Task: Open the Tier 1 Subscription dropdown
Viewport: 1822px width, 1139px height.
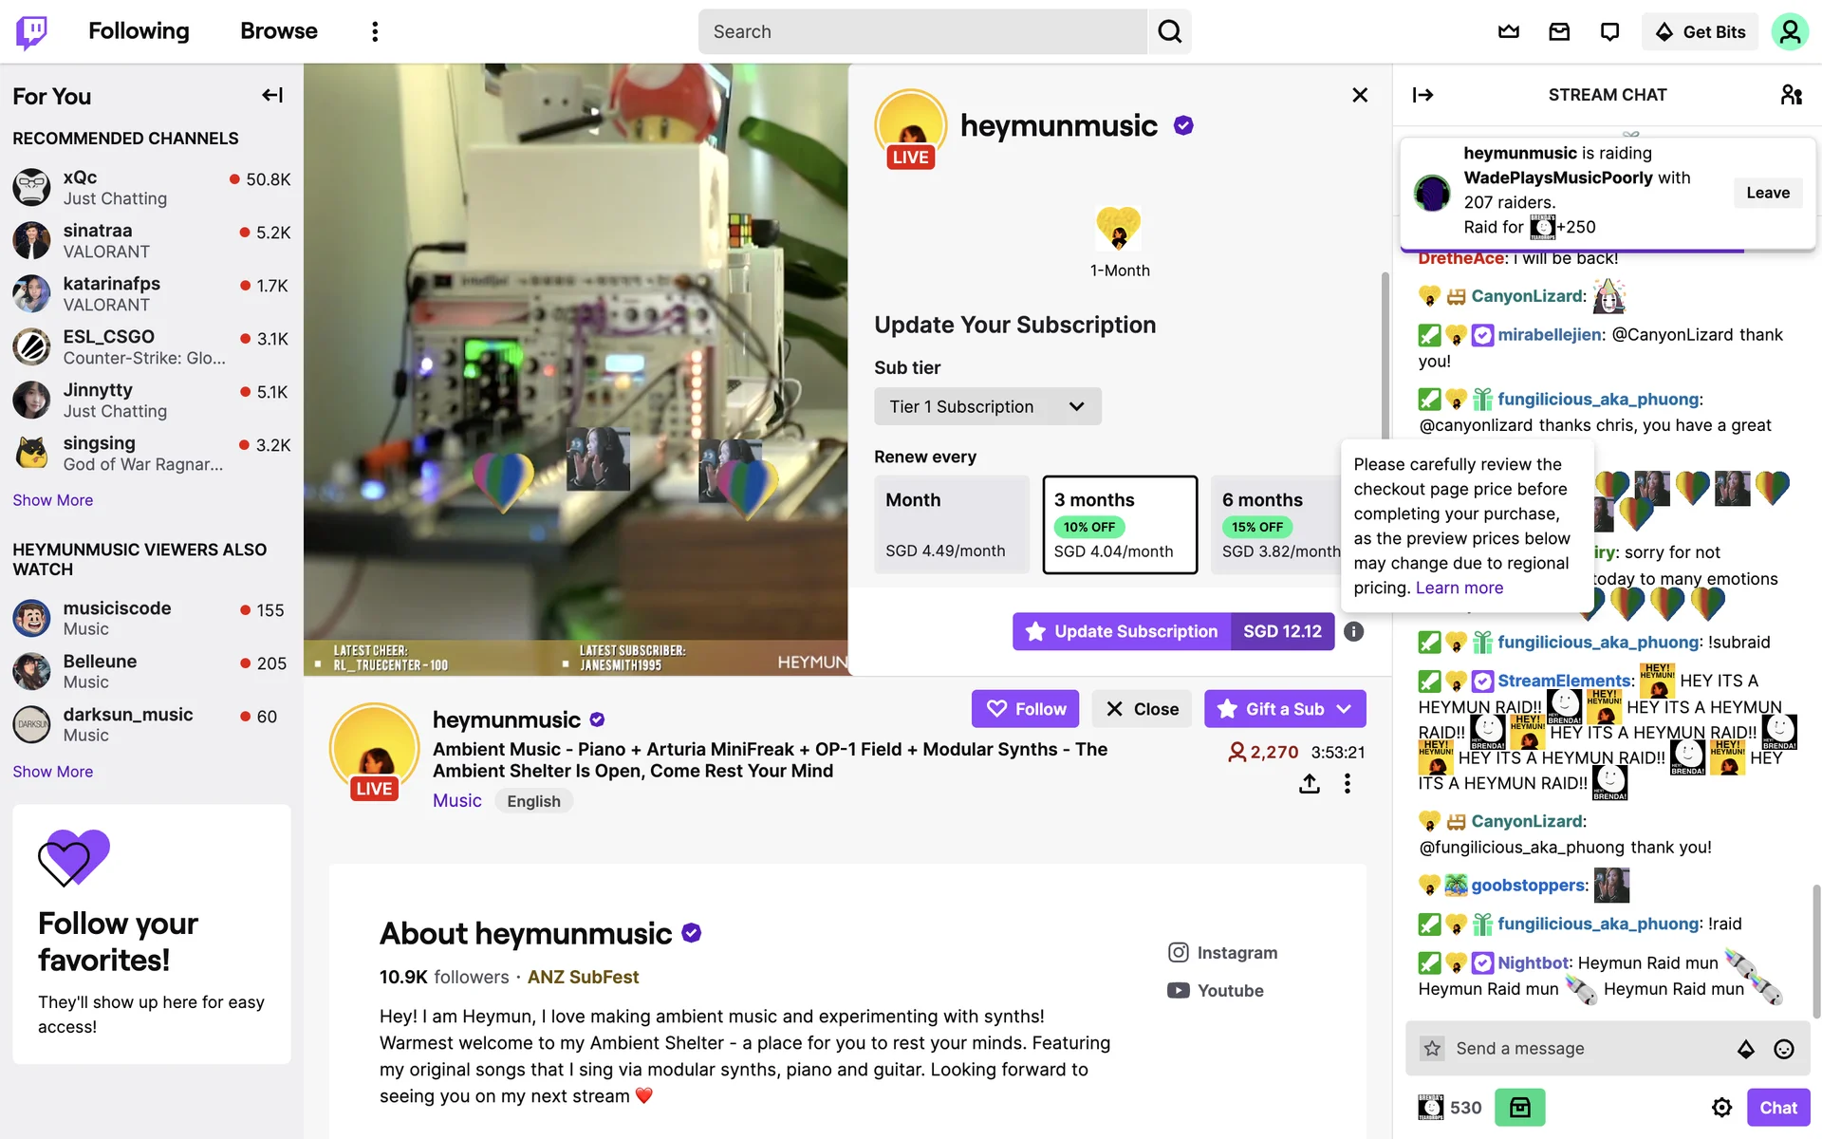Action: pos(988,406)
